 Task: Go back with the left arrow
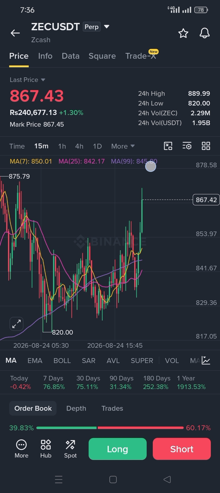[15, 33]
